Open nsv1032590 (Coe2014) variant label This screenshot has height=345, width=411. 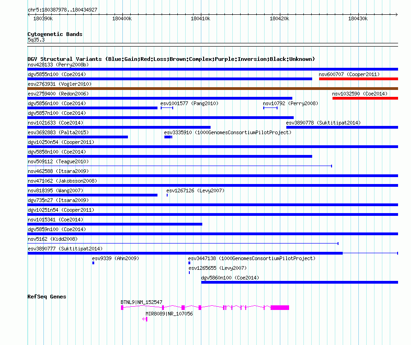click(360, 94)
